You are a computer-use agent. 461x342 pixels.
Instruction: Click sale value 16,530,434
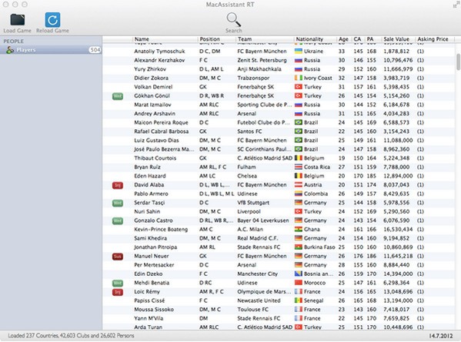coord(398,229)
